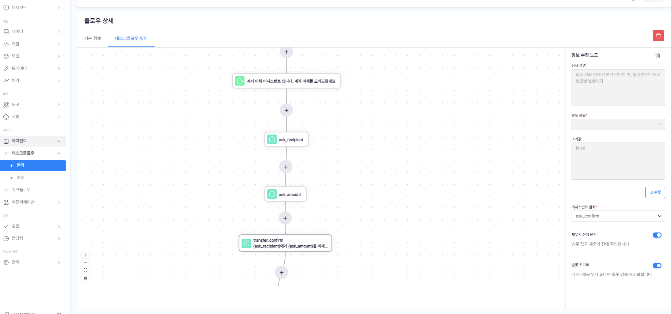
Task: Select the transfer_confirm node
Action: pyautogui.click(x=285, y=243)
